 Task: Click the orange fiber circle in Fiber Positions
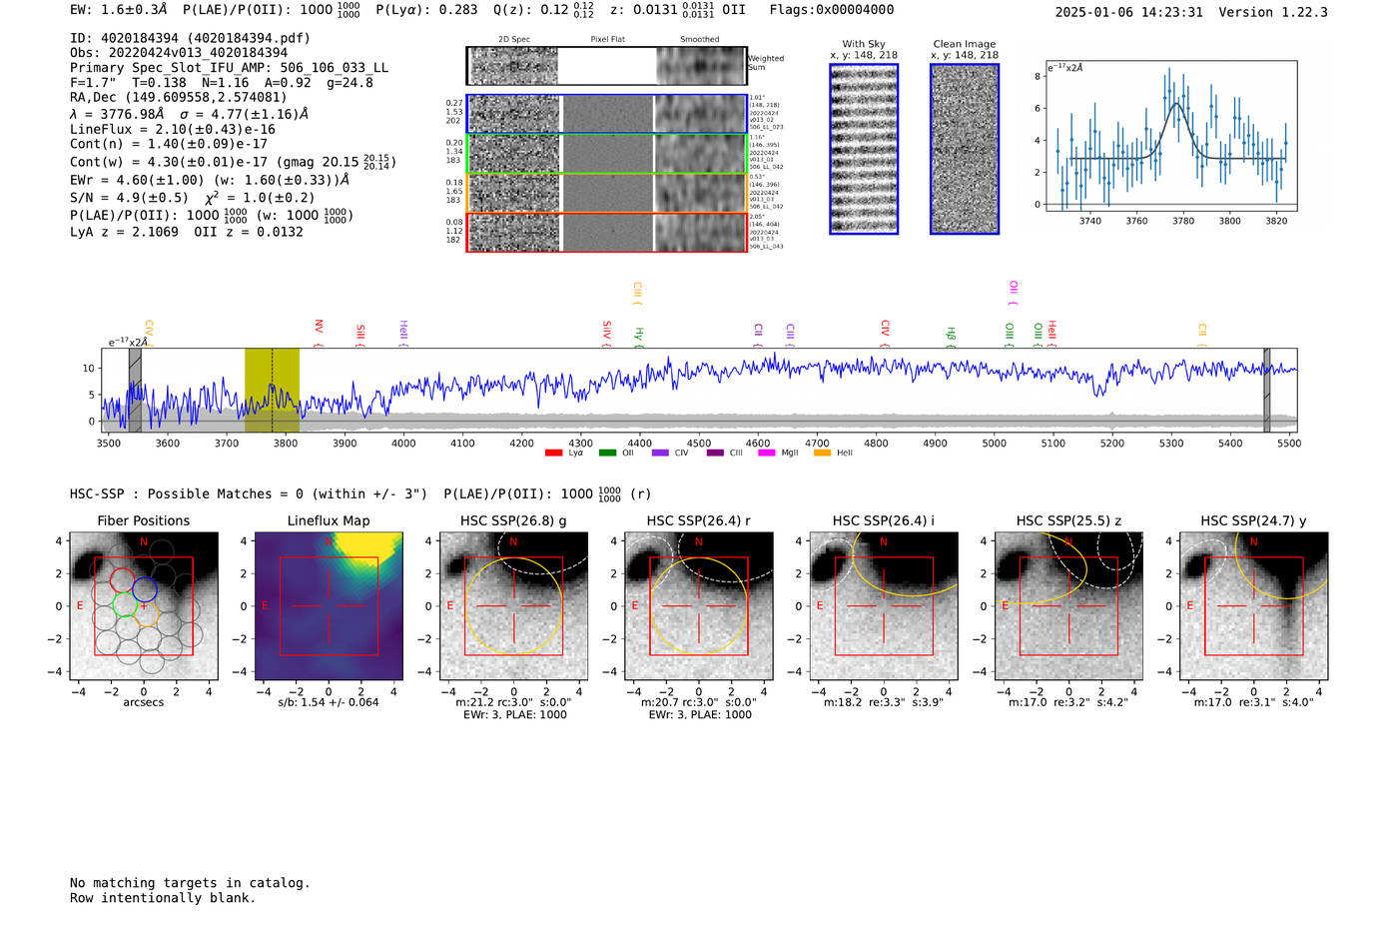coord(147,613)
